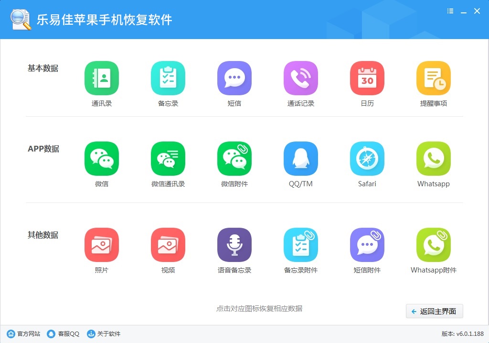Open the 微信附件 WeChat attachments icon
Screen dimensions: 489x343
pos(234,159)
